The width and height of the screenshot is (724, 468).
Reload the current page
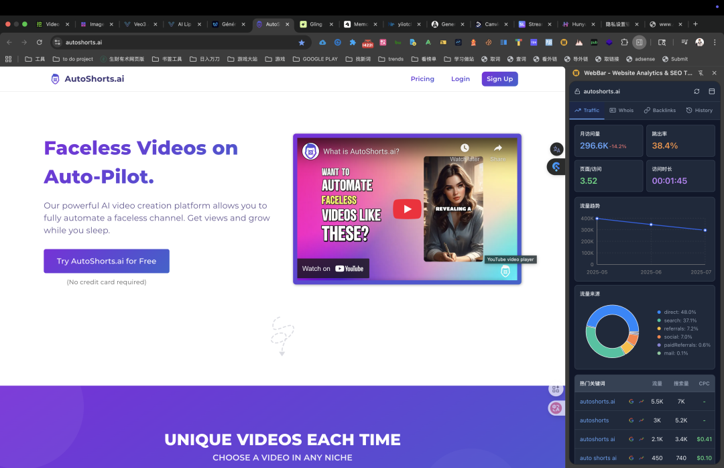click(40, 42)
